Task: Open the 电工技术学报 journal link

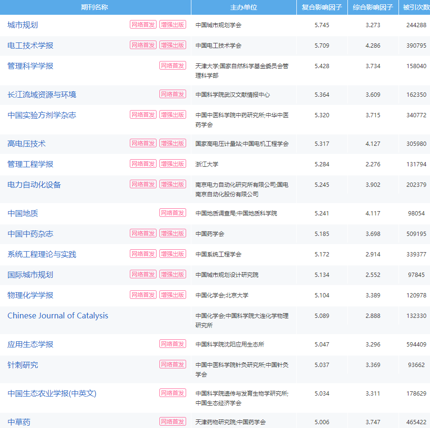Action: 31,45
